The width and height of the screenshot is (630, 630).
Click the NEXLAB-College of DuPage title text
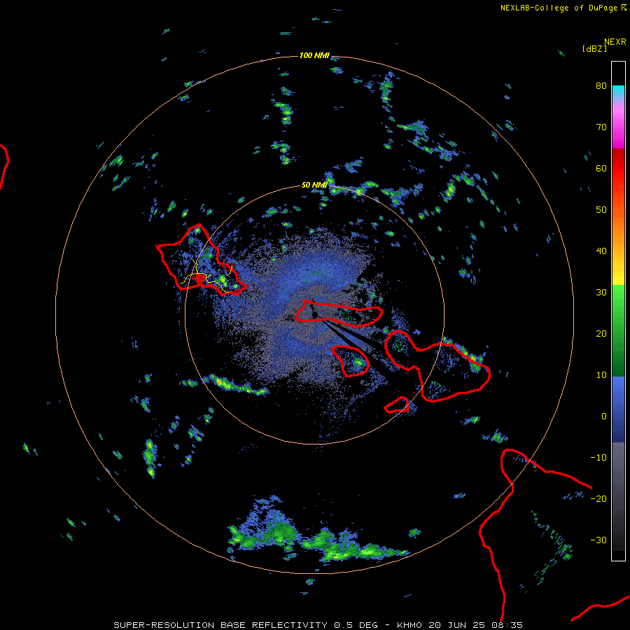tap(559, 8)
